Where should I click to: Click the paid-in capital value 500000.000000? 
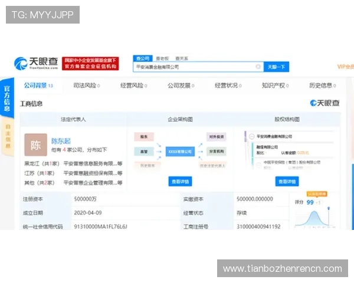coord(255,199)
